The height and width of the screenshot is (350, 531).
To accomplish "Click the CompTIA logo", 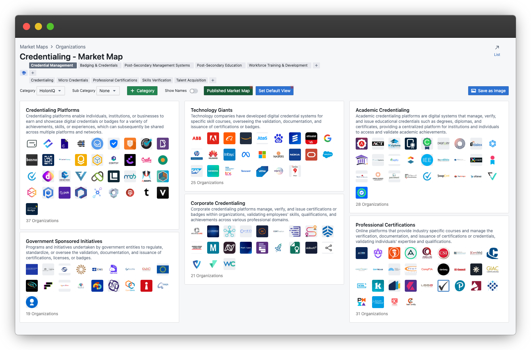I will [x=427, y=269].
